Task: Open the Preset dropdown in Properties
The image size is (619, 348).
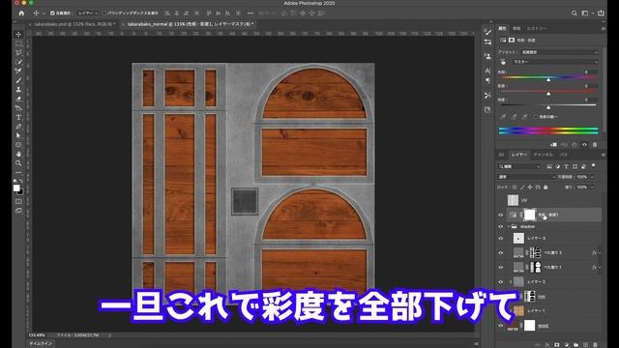Action: pos(559,52)
